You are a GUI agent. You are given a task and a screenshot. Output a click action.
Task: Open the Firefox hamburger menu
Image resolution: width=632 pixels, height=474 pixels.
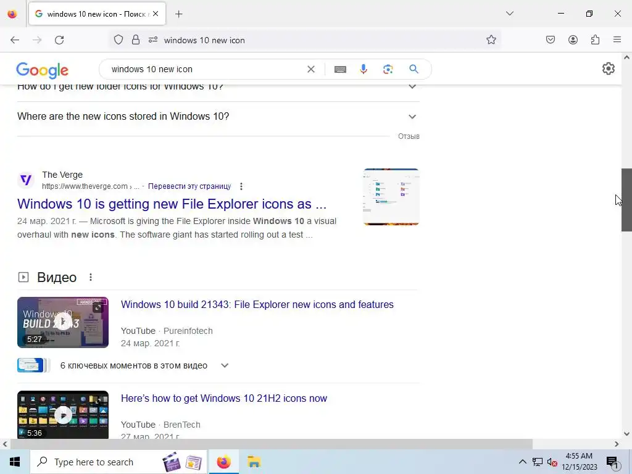pyautogui.click(x=617, y=39)
